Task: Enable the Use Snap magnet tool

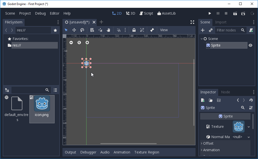Action: coord(118,30)
